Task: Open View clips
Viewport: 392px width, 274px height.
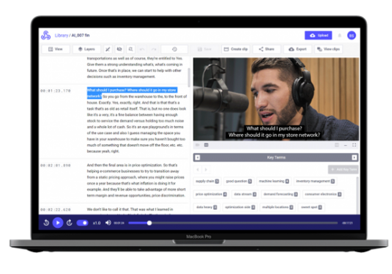Action: coord(328,49)
